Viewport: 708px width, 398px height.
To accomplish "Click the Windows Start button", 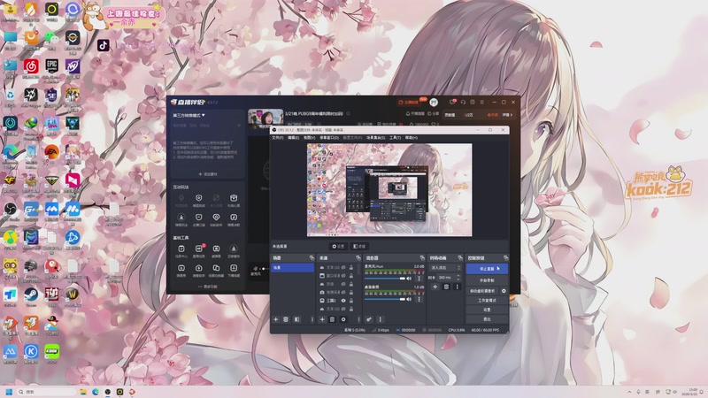I will (x=9, y=392).
